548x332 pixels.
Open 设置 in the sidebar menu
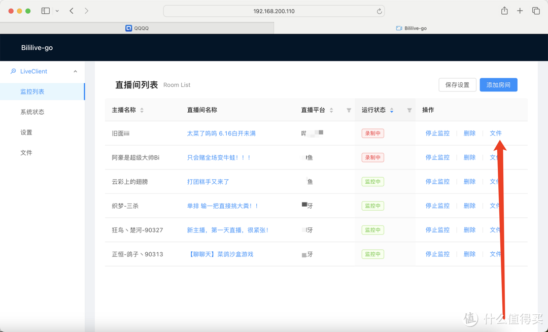pos(26,132)
